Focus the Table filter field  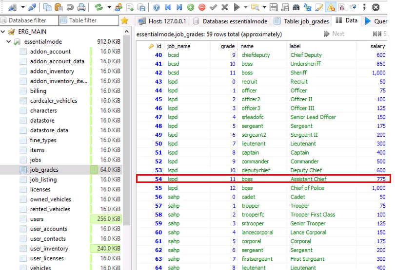tap(89, 20)
